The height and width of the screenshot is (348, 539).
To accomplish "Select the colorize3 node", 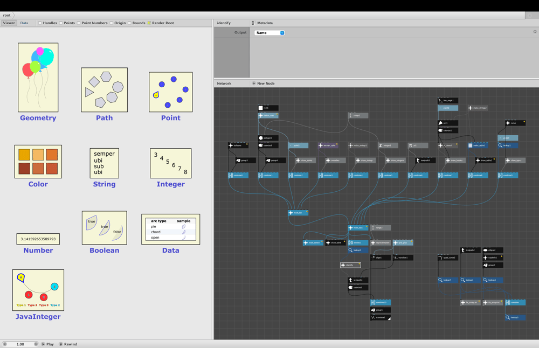I will point(268,145).
